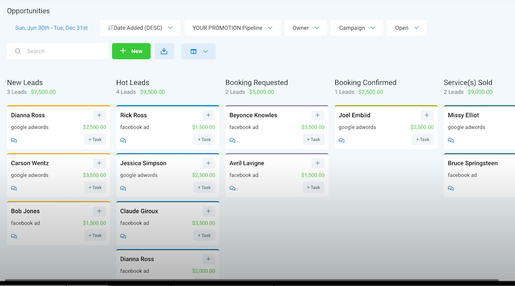
Task: Click the green New button
Action: point(131,51)
